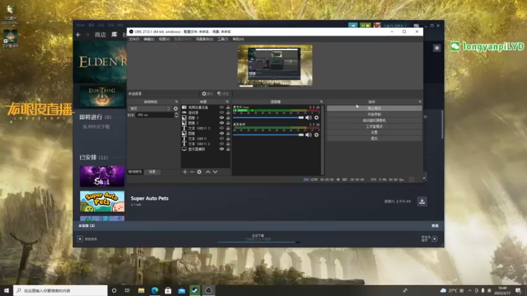
Task: Add a new source with the plus icon
Action: 185,172
